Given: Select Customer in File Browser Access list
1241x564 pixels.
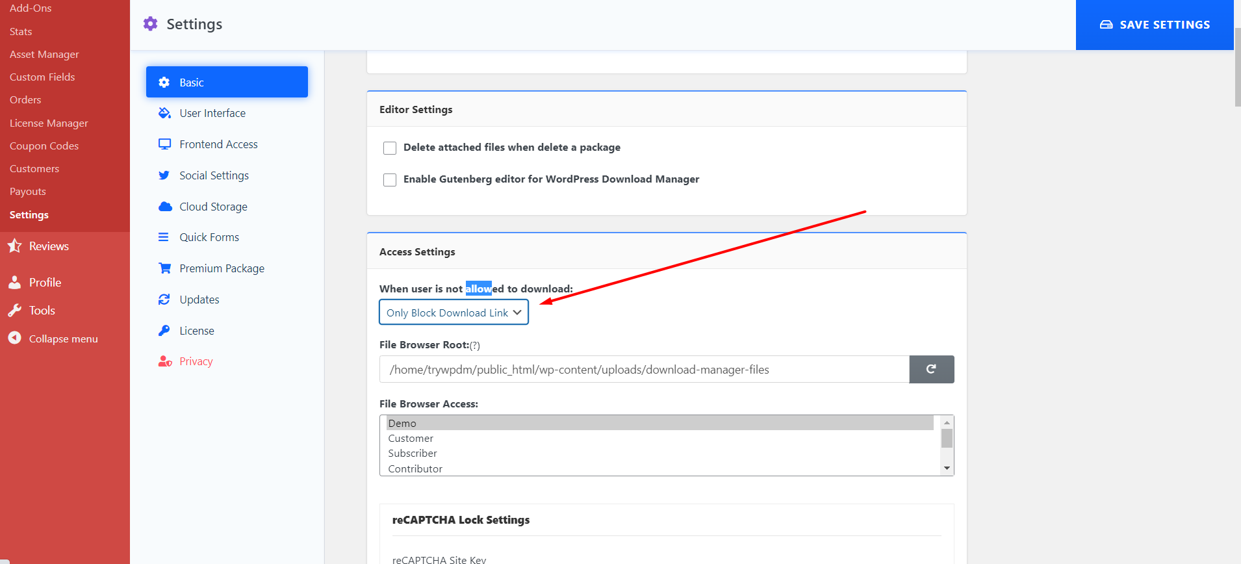Looking at the screenshot, I should point(659,438).
